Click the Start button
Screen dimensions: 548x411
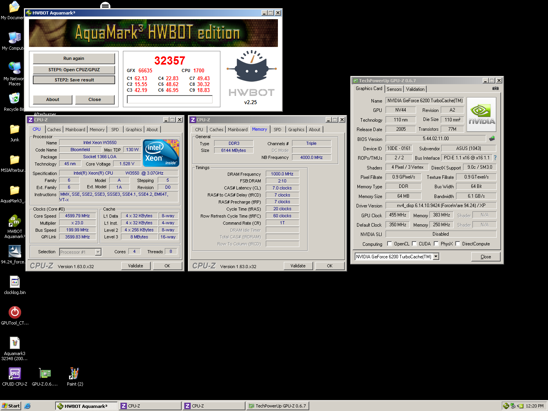tap(11, 406)
